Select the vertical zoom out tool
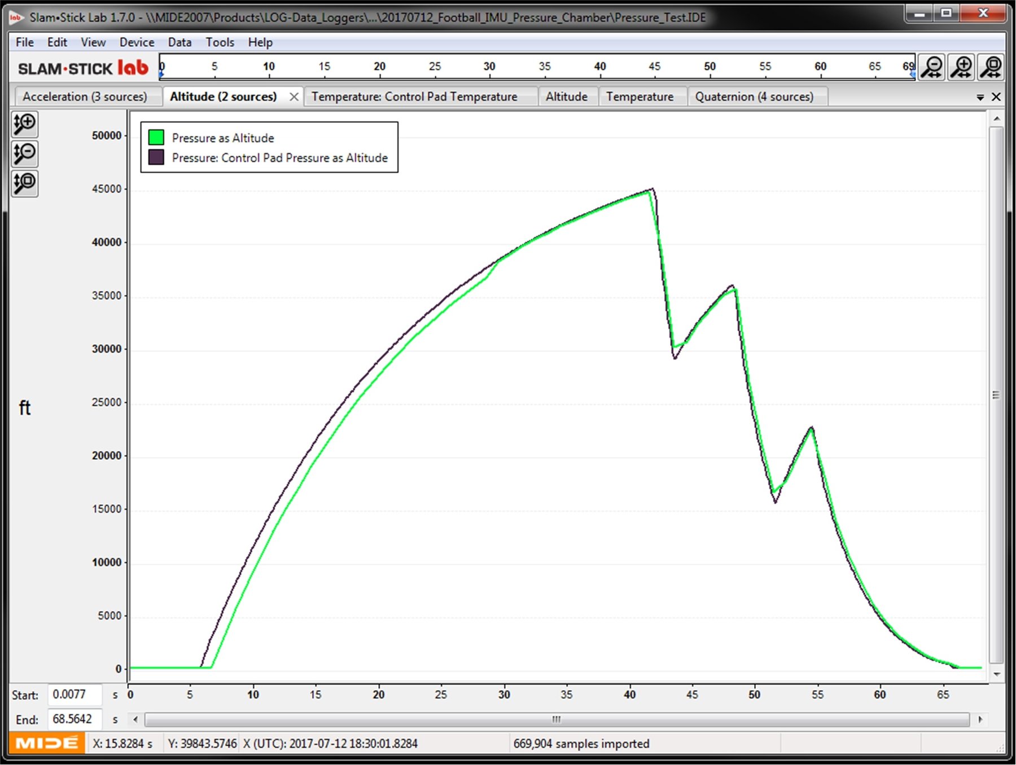The width and height of the screenshot is (1016, 765). coord(24,153)
